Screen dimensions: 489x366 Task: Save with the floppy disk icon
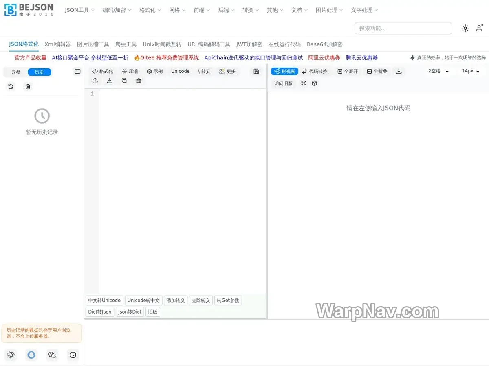click(x=256, y=71)
